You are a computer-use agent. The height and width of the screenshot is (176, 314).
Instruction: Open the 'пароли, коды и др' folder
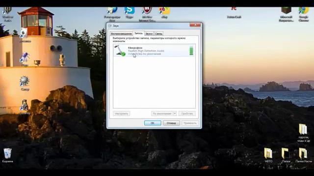point(303,133)
